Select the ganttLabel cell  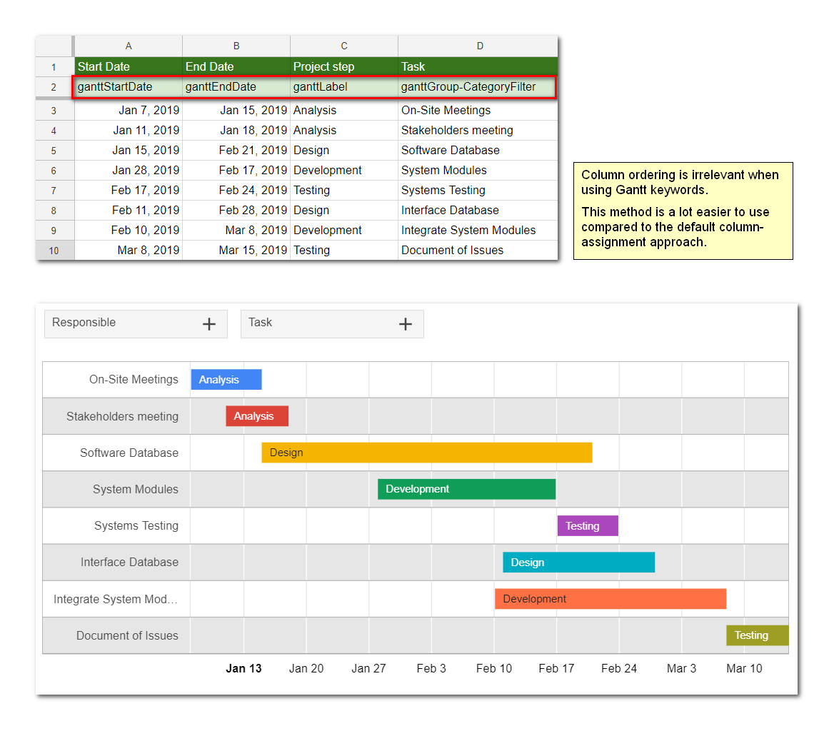point(343,87)
